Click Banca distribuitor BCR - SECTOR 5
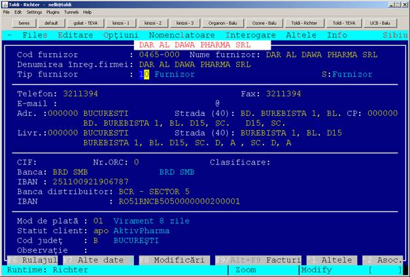This screenshot has height=277, width=410. 154,192
